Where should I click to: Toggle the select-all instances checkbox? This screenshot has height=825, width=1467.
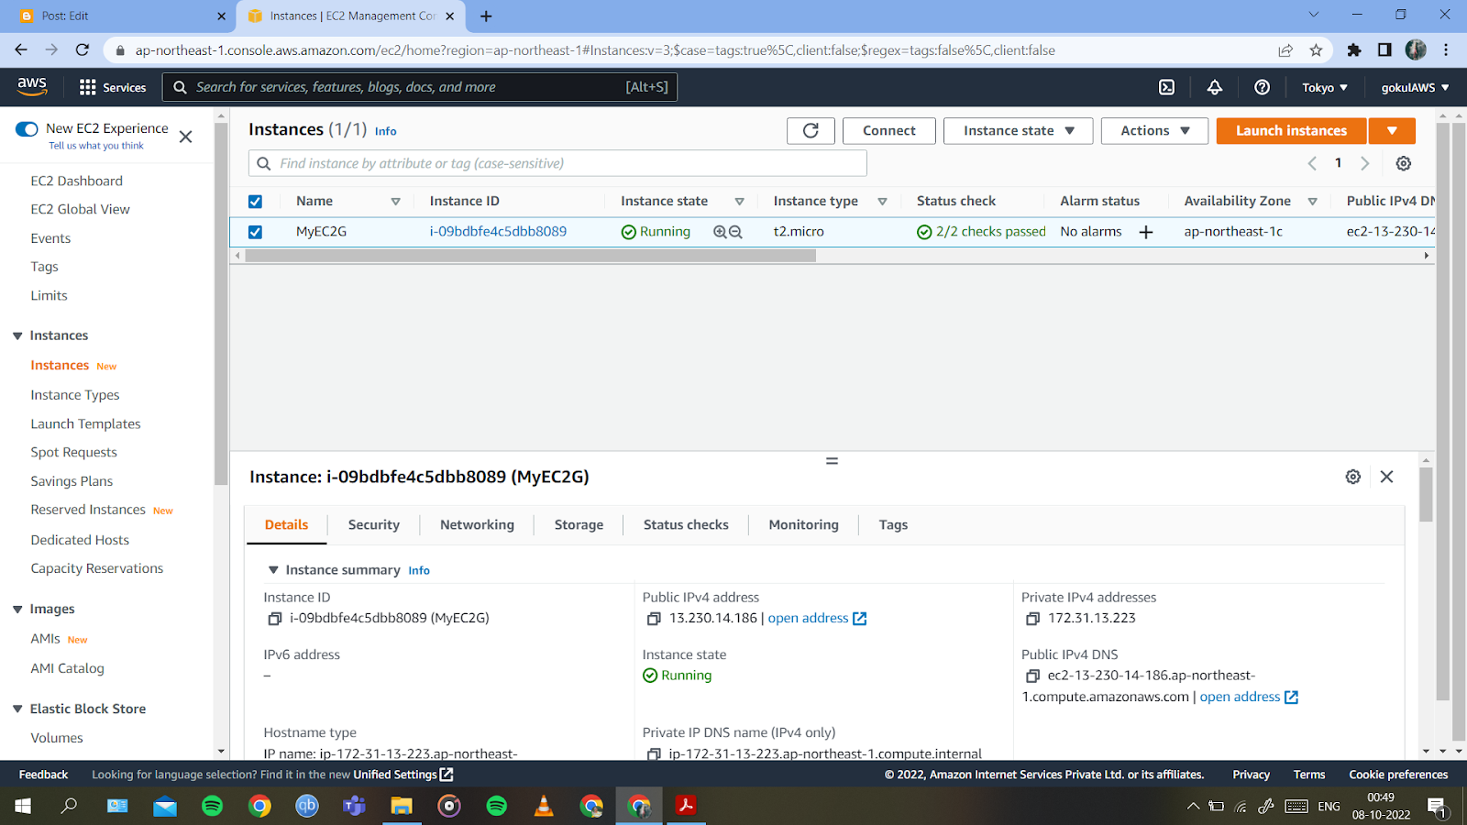click(255, 202)
